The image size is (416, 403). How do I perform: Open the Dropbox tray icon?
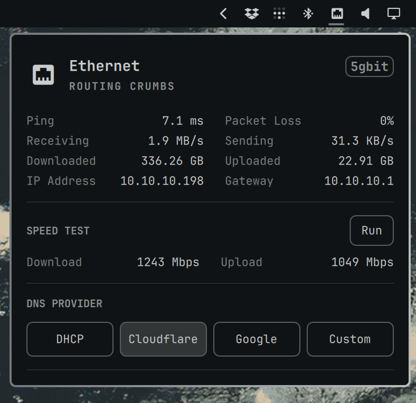251,14
